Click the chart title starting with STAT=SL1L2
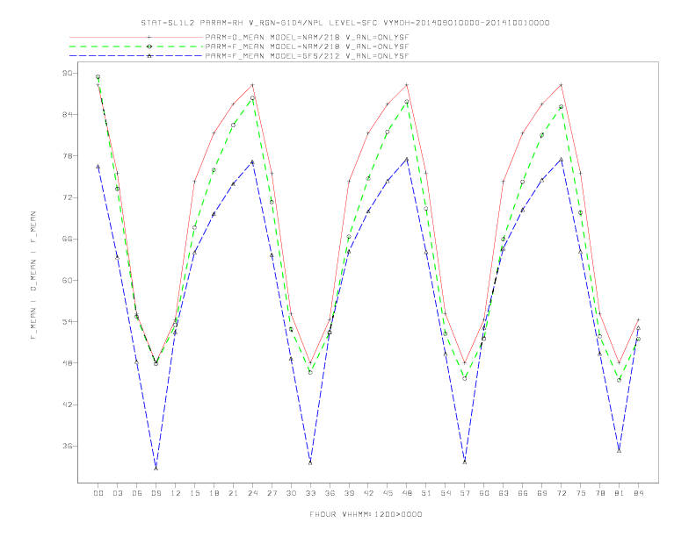 click(344, 23)
